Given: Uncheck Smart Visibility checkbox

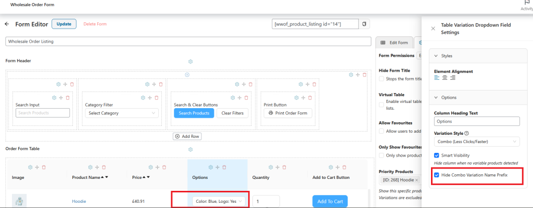Looking at the screenshot, I should [x=437, y=155].
